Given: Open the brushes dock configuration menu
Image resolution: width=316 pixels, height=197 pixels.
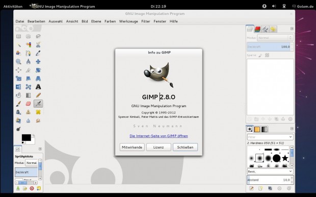Looking at the screenshot, I should point(292,129).
